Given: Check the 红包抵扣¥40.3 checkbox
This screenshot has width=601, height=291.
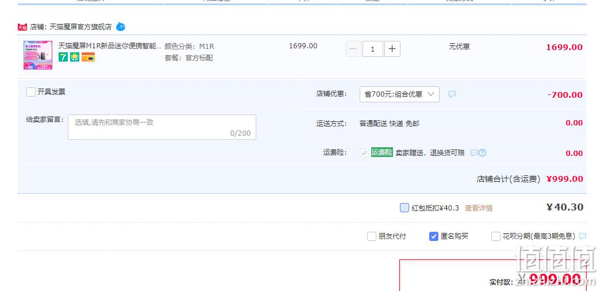Looking at the screenshot, I should click(x=404, y=208).
